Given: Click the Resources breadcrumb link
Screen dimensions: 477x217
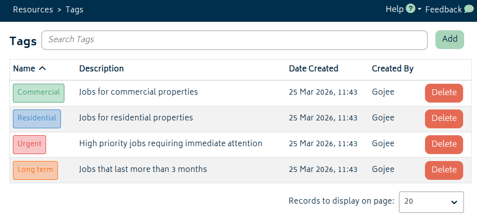Looking at the screenshot, I should tap(32, 9).
